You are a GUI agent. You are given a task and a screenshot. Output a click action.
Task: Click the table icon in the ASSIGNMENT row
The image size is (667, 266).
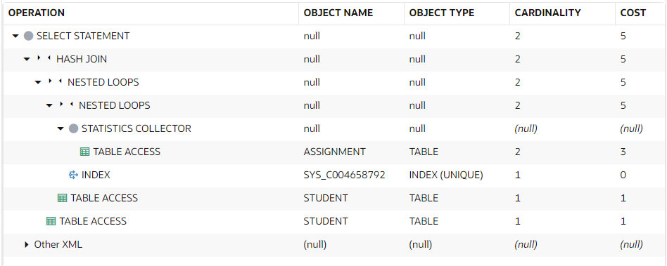click(x=84, y=152)
